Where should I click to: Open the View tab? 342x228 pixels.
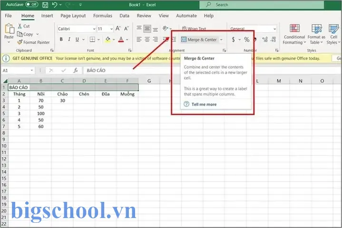tap(164, 16)
